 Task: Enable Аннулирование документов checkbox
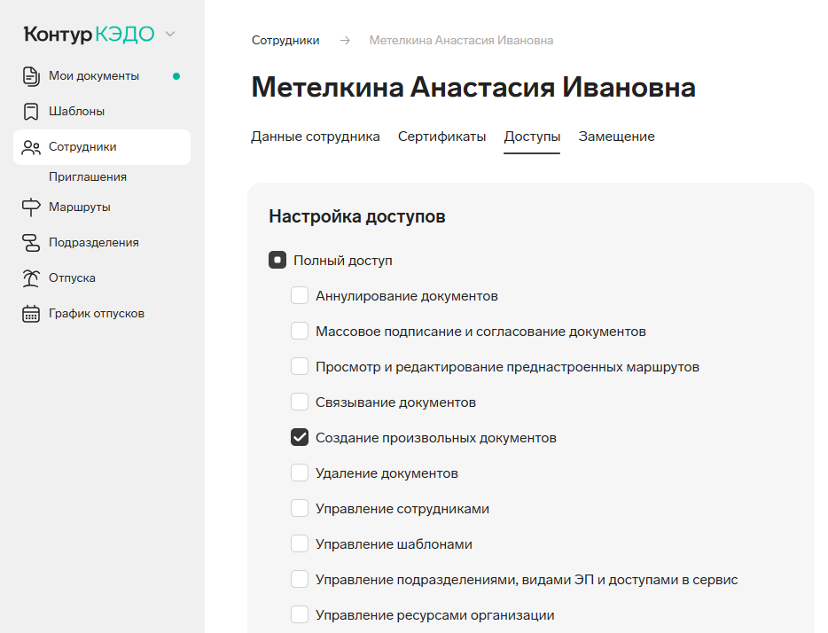tap(300, 295)
